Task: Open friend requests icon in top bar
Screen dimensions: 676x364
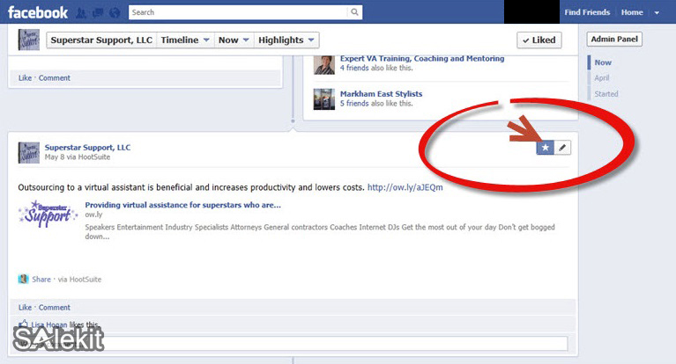Action: (82, 13)
